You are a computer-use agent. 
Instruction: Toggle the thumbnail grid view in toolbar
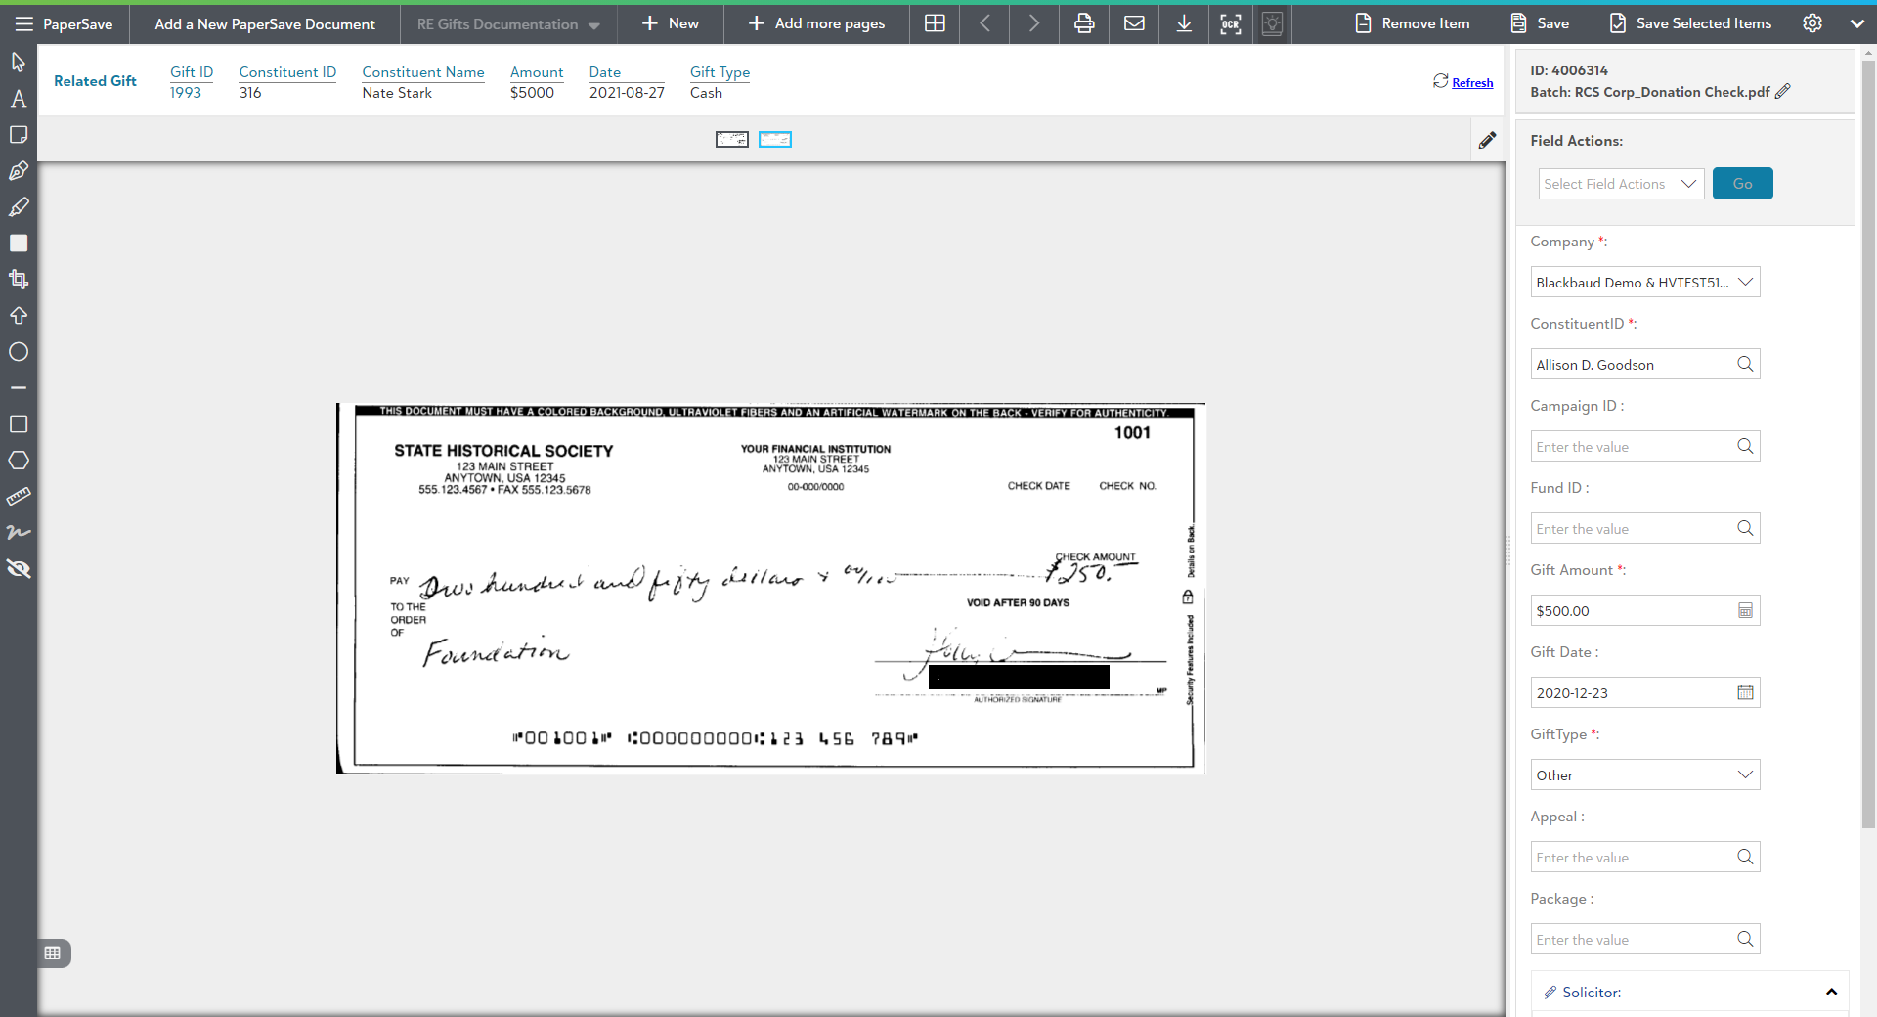pos(935,23)
